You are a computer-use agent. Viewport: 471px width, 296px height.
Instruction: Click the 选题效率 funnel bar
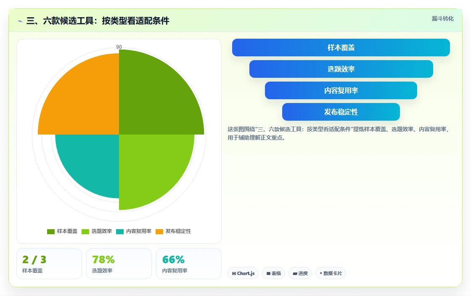[x=341, y=69]
